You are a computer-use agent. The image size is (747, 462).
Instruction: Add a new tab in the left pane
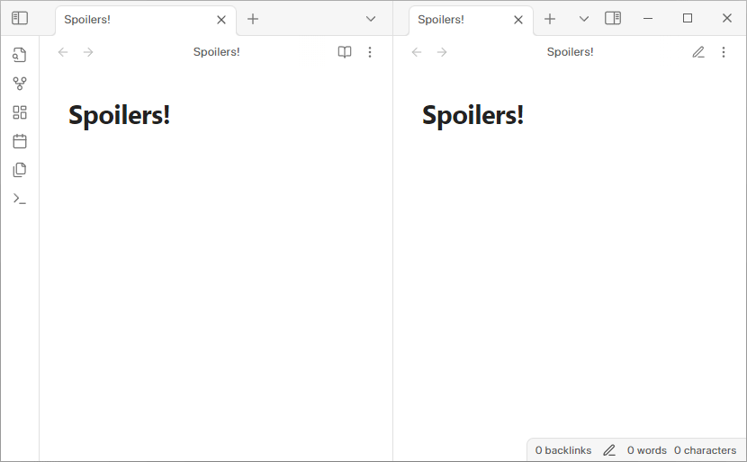click(x=253, y=19)
